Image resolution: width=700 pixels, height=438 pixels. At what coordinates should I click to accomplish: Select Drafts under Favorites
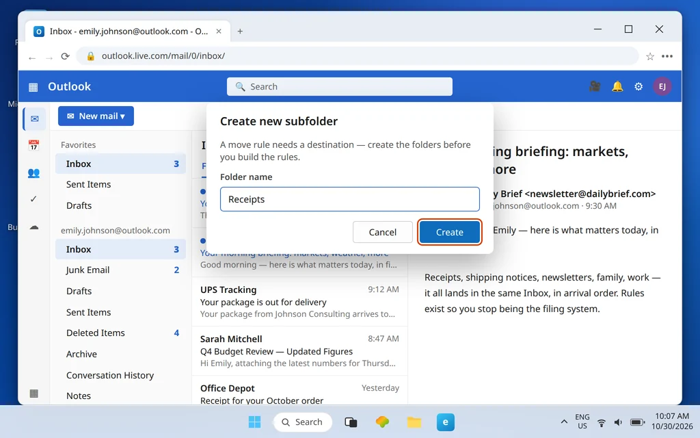120,205
